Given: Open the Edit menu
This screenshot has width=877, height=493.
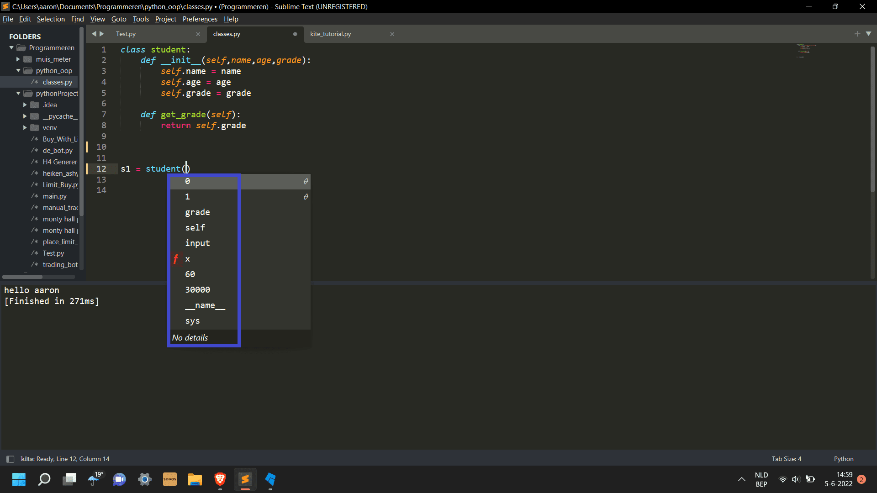Looking at the screenshot, I should click(x=25, y=19).
